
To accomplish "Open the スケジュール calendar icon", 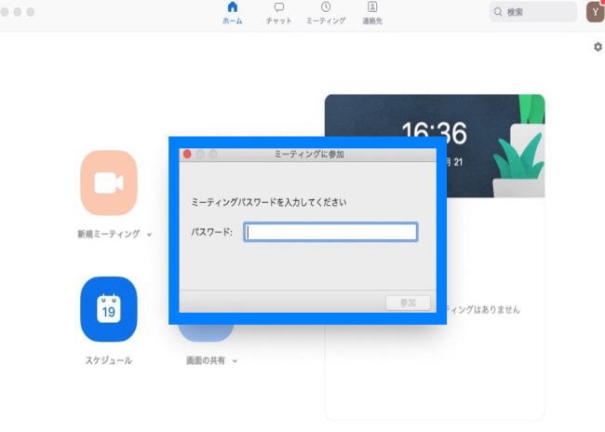I will click(x=109, y=309).
